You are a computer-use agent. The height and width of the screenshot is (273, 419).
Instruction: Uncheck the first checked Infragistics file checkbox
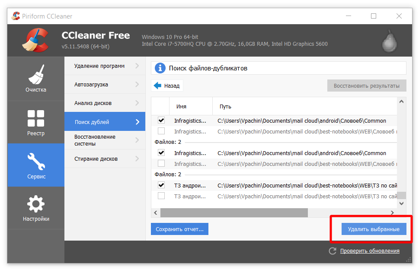161,121
